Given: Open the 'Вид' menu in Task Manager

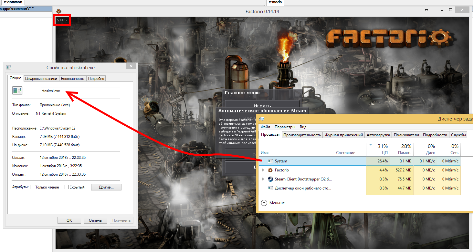Looking at the screenshot, I should [303, 127].
